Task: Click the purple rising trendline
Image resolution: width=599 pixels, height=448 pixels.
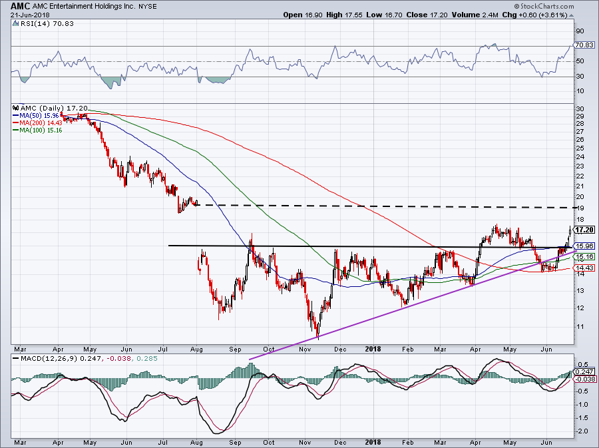Action: point(411,306)
